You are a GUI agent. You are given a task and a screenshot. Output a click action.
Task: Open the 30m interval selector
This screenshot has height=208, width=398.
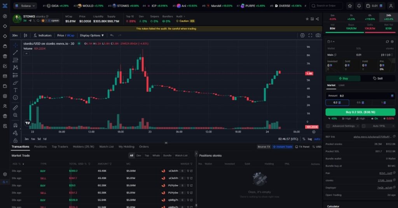pos(15,35)
